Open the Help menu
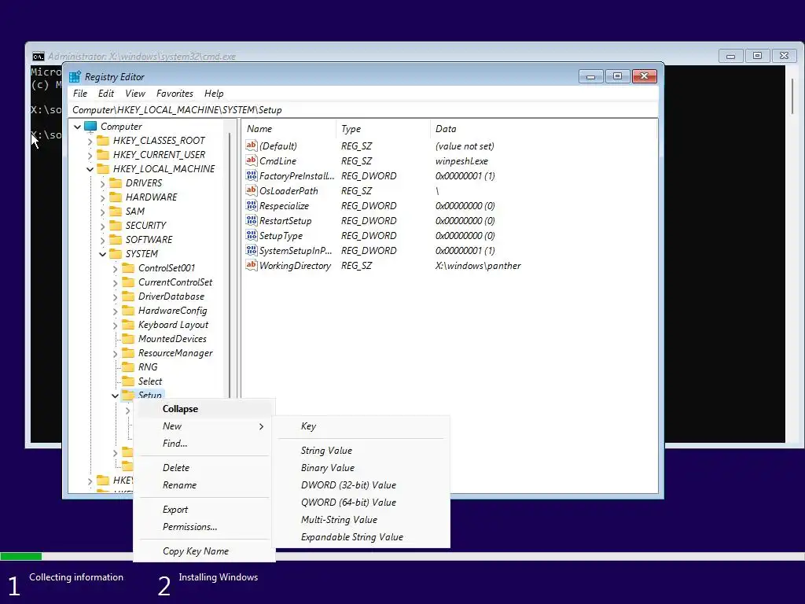The width and height of the screenshot is (805, 604). (x=214, y=94)
